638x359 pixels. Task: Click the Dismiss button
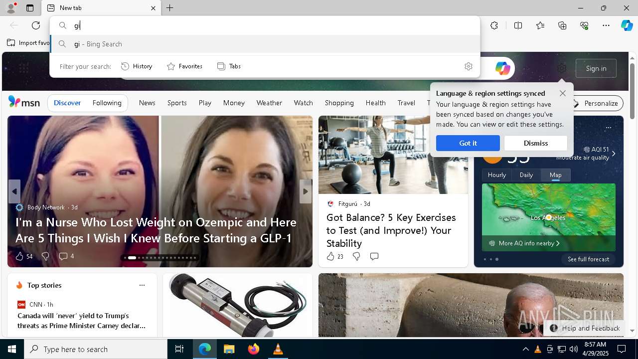pyautogui.click(x=536, y=143)
